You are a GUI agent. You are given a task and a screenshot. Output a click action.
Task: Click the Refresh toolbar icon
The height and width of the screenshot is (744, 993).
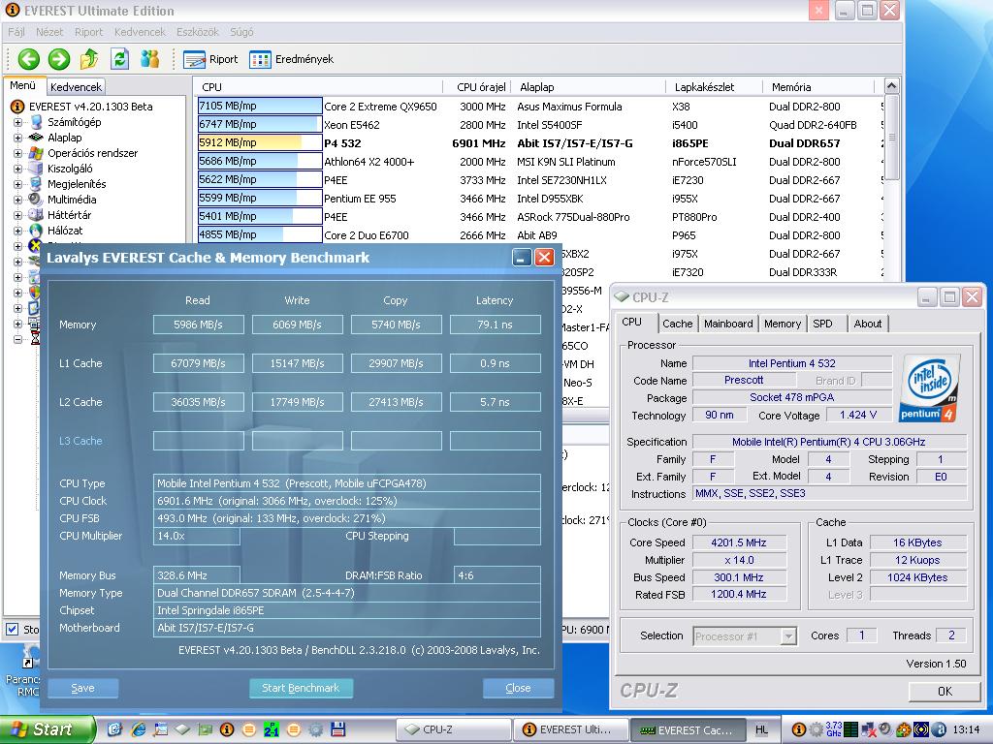click(119, 59)
